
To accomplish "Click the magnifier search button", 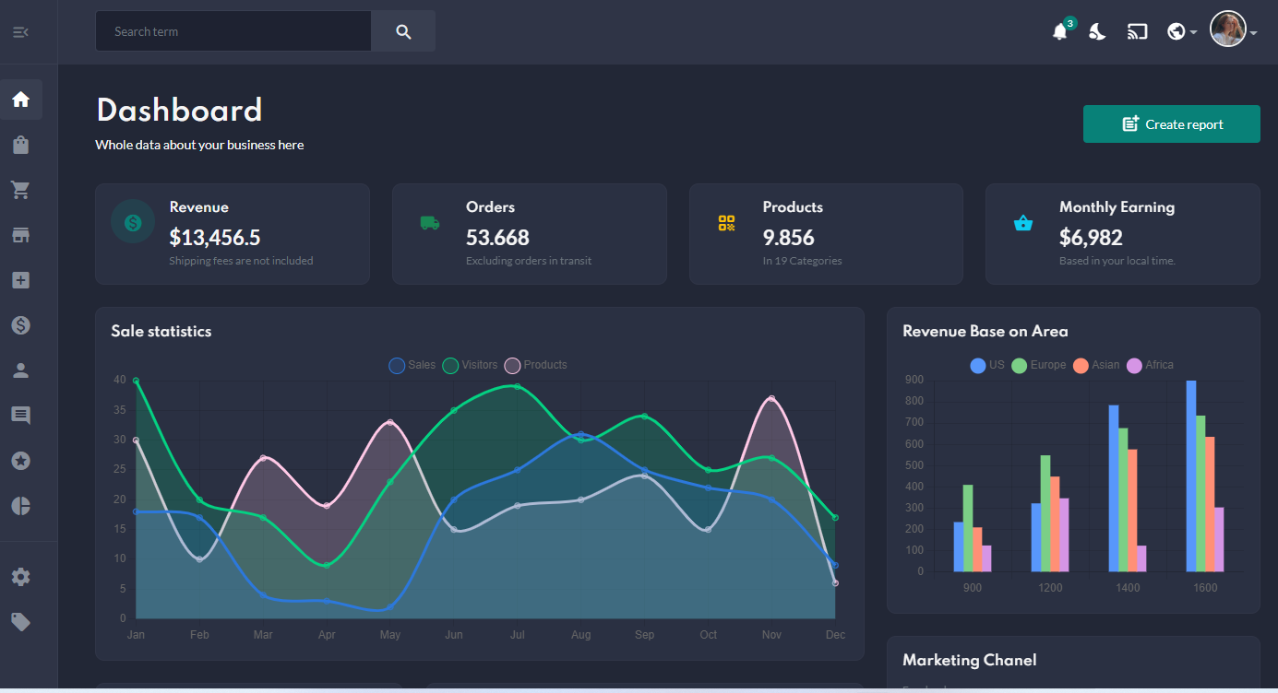I will (x=403, y=31).
